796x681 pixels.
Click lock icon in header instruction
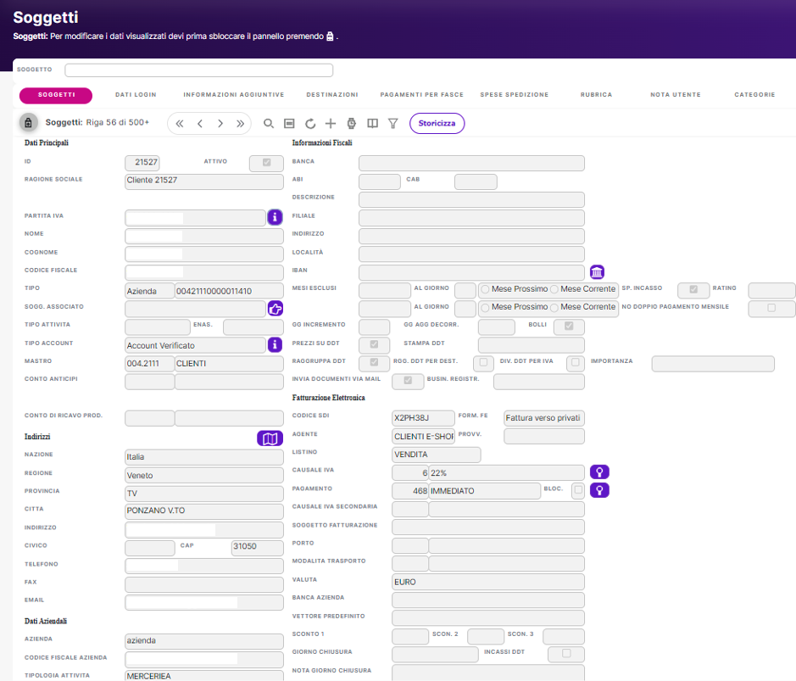click(330, 36)
